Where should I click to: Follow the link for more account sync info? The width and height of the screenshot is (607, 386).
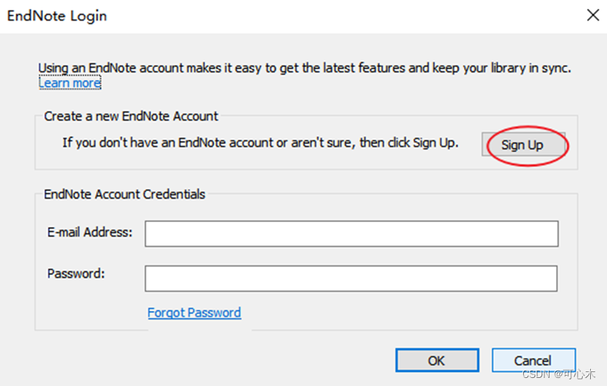[x=70, y=83]
